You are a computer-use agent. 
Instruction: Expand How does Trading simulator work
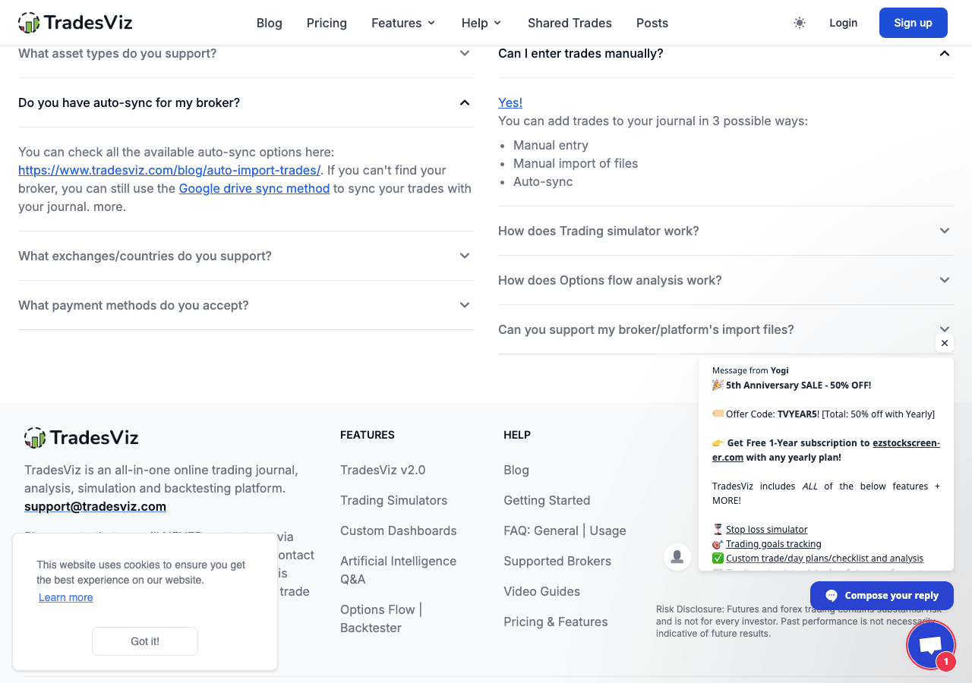tap(726, 231)
